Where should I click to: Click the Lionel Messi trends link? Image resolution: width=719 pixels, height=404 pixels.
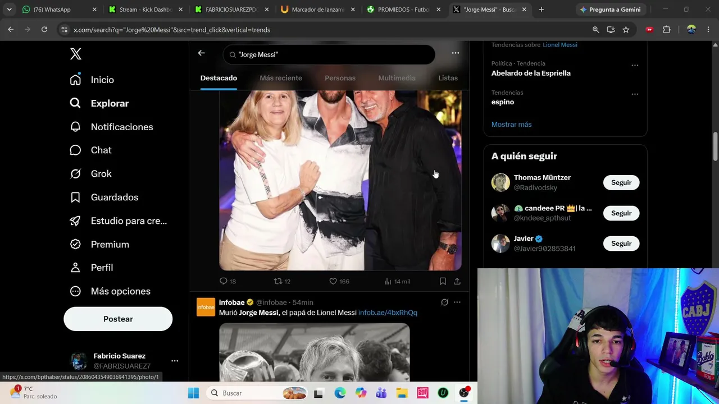pyautogui.click(x=560, y=45)
